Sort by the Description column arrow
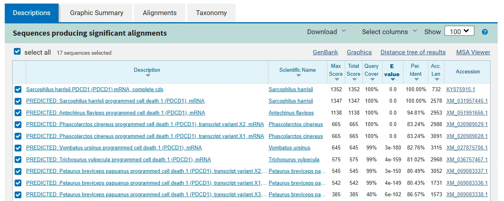 click(148, 75)
